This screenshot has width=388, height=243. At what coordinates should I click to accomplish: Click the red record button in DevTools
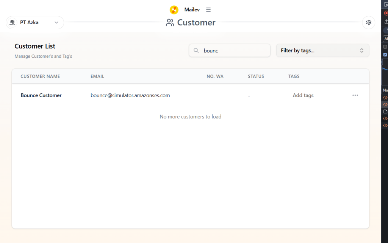click(x=386, y=13)
